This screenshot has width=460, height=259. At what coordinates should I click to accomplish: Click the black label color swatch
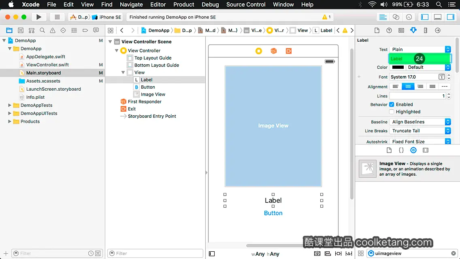(398, 67)
